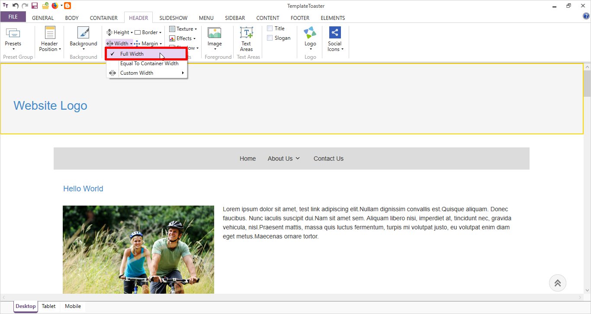Expand the Margin dropdown
Screen dimensions: 591x314
click(x=148, y=44)
